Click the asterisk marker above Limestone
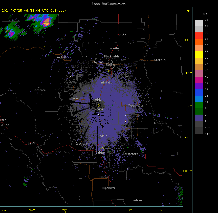The image size is (218, 213). [x=39, y=88]
